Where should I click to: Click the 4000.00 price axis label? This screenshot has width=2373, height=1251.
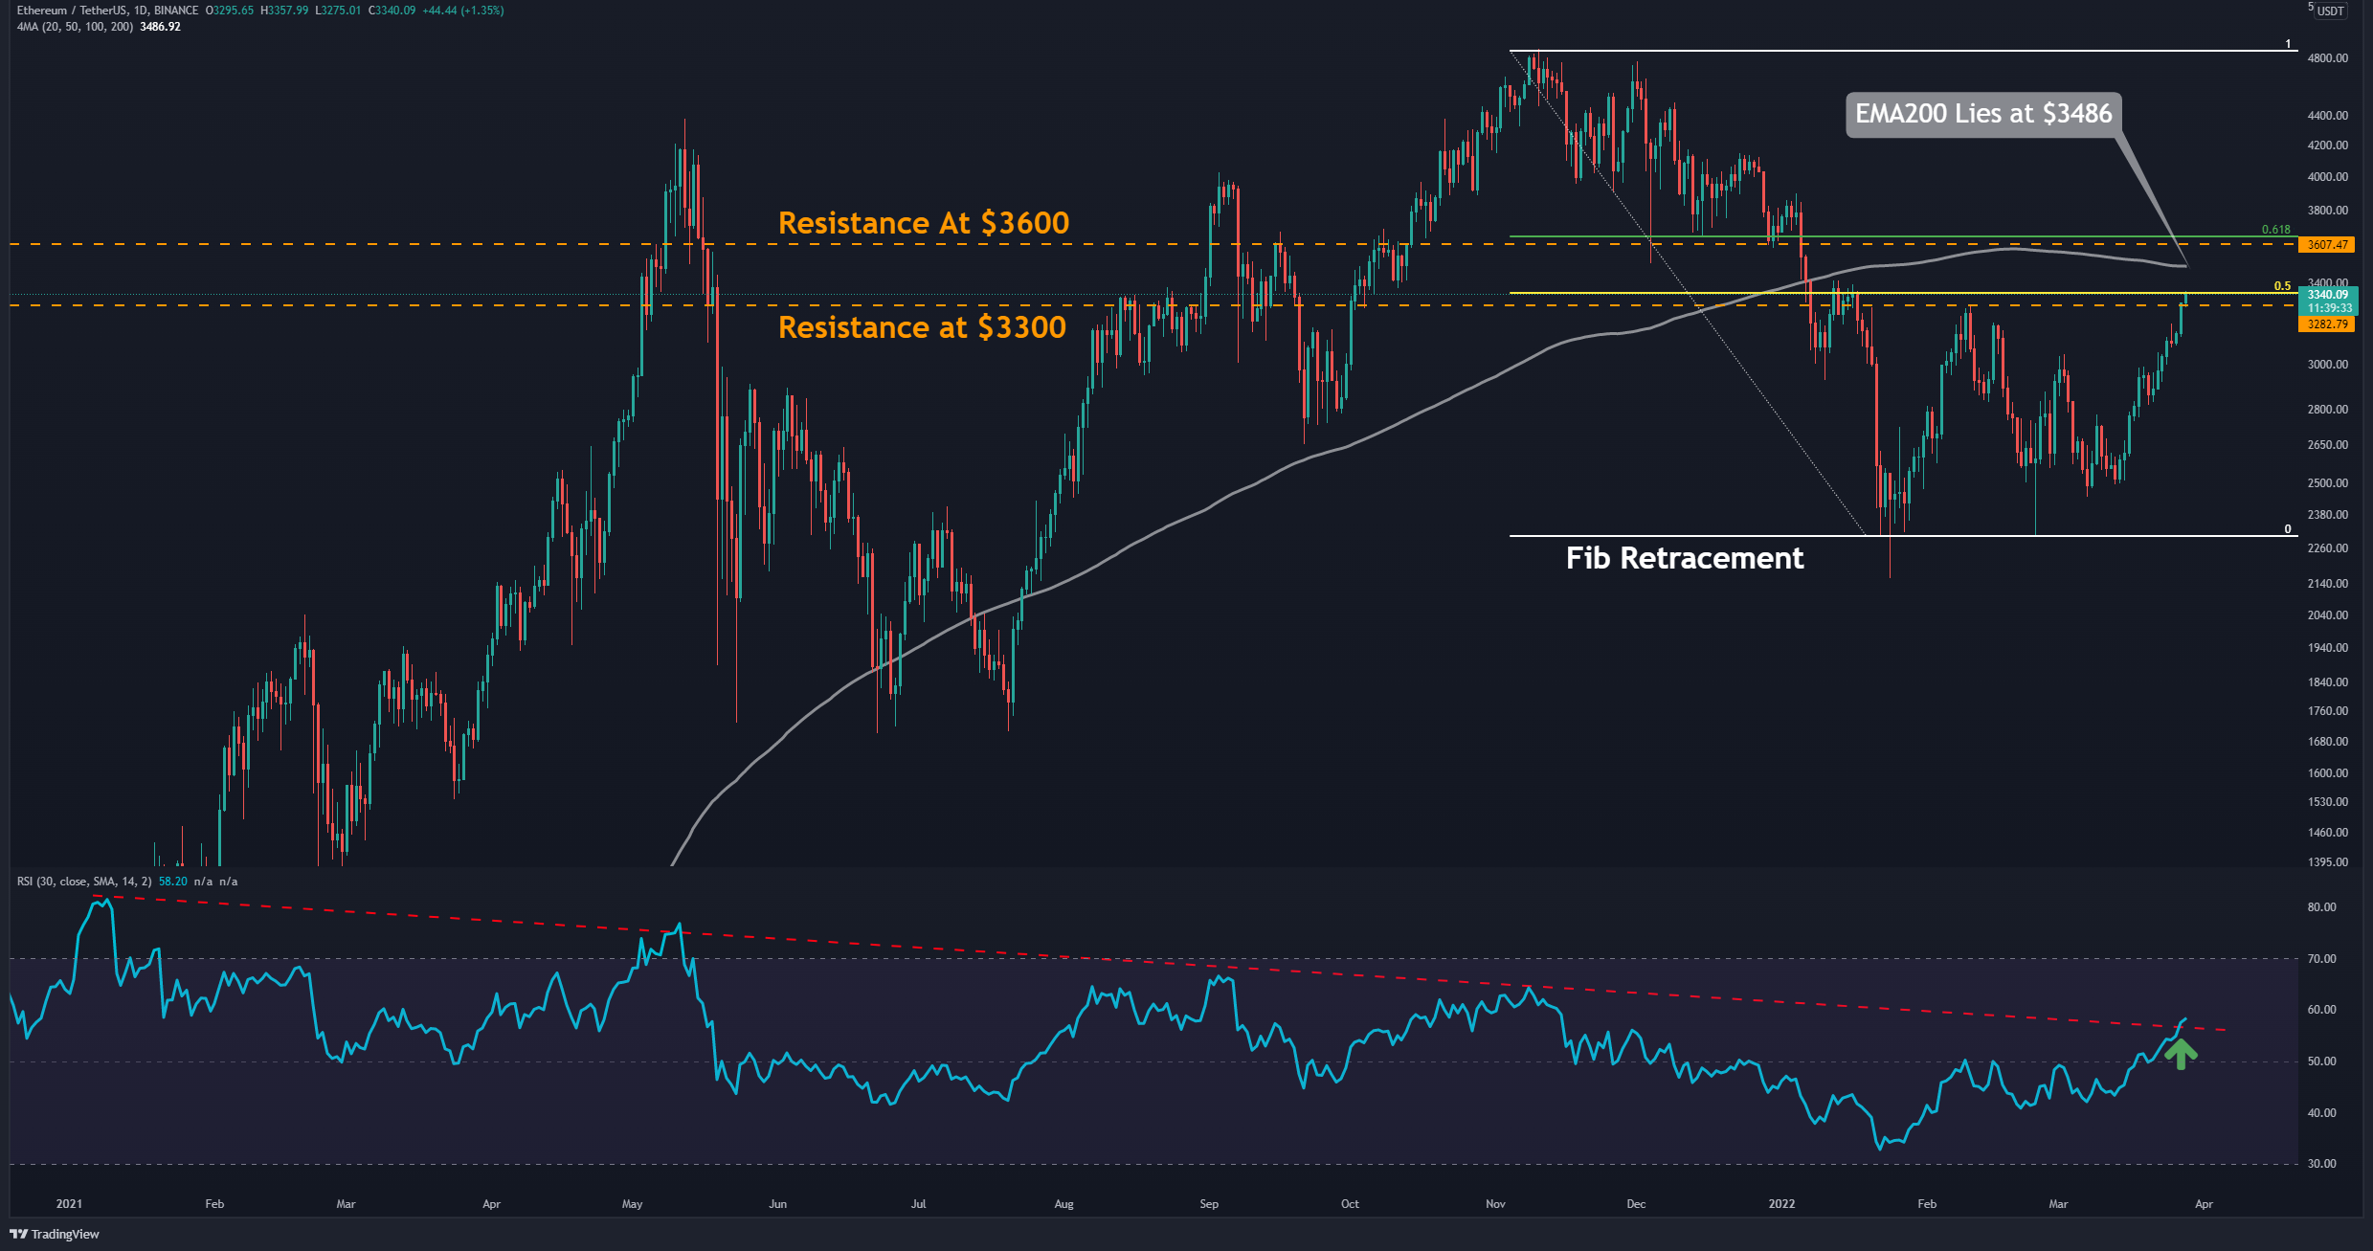[x=2327, y=177]
